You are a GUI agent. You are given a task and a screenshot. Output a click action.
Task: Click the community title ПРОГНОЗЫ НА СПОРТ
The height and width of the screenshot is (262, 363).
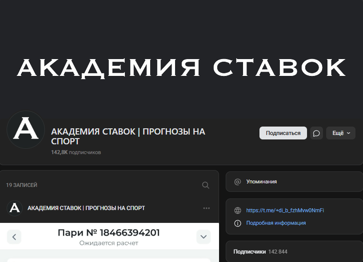[128, 136]
